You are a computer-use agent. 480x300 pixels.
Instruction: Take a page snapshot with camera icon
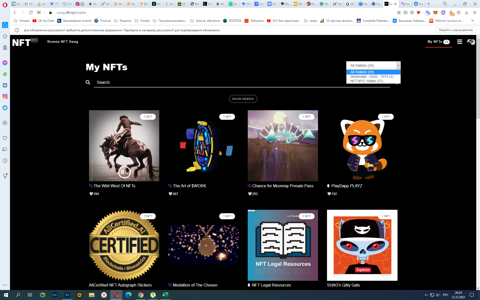405,12
